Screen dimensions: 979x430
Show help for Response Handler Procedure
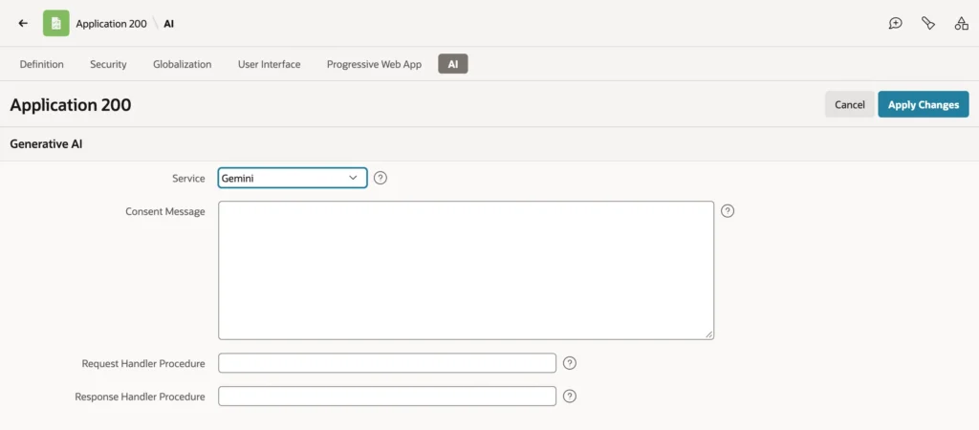point(570,397)
